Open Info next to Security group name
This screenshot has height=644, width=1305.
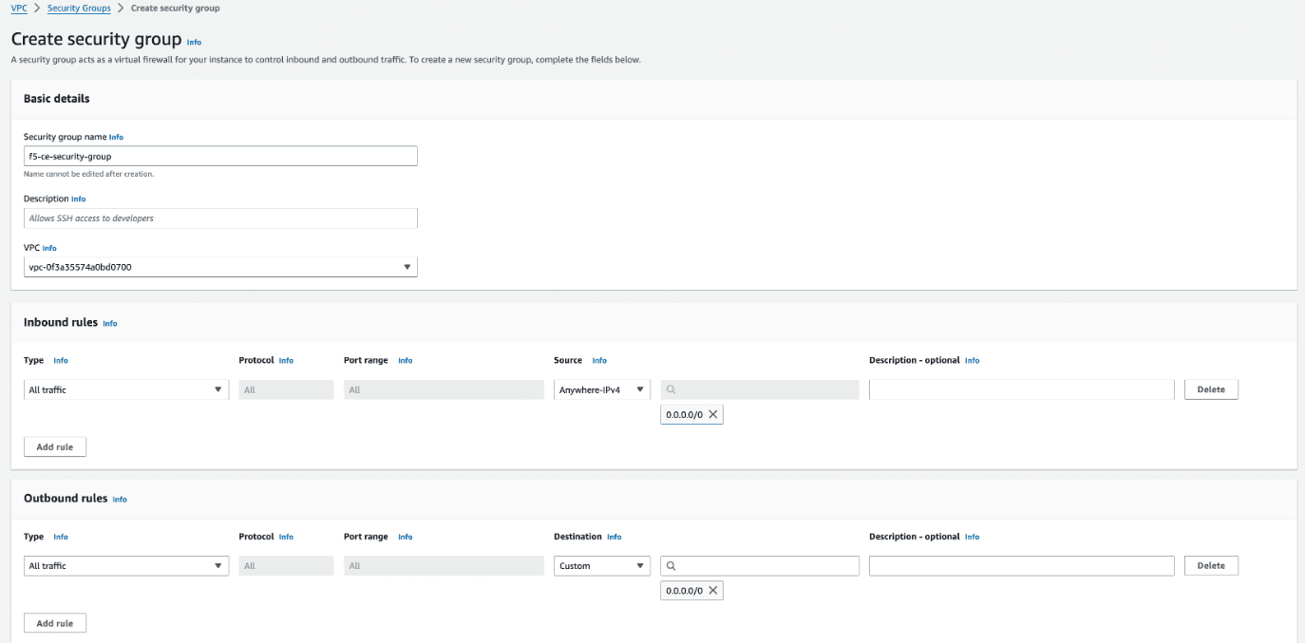pyautogui.click(x=116, y=137)
